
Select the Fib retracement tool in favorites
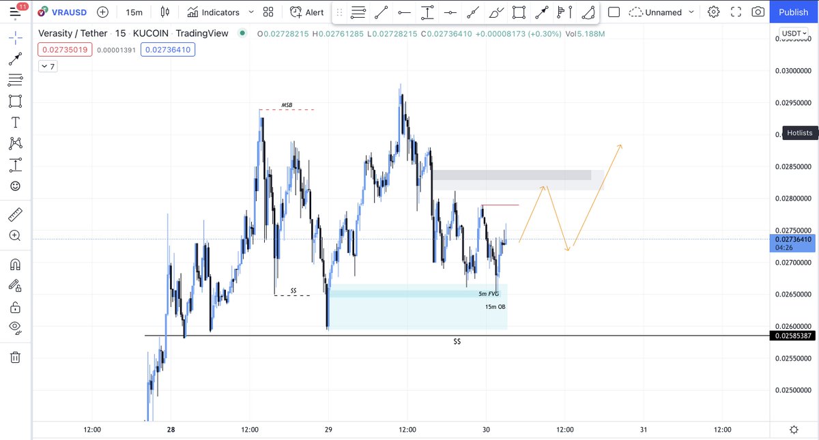[358, 12]
